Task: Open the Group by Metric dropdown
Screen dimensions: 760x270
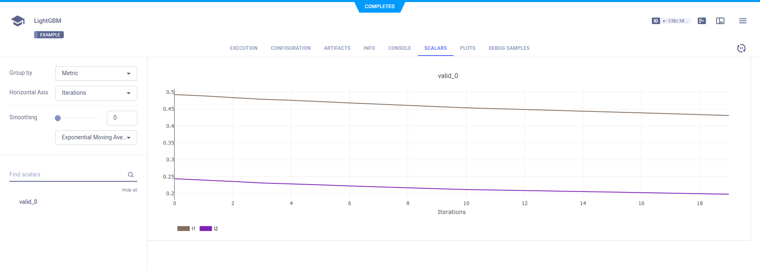Action: pyautogui.click(x=96, y=74)
